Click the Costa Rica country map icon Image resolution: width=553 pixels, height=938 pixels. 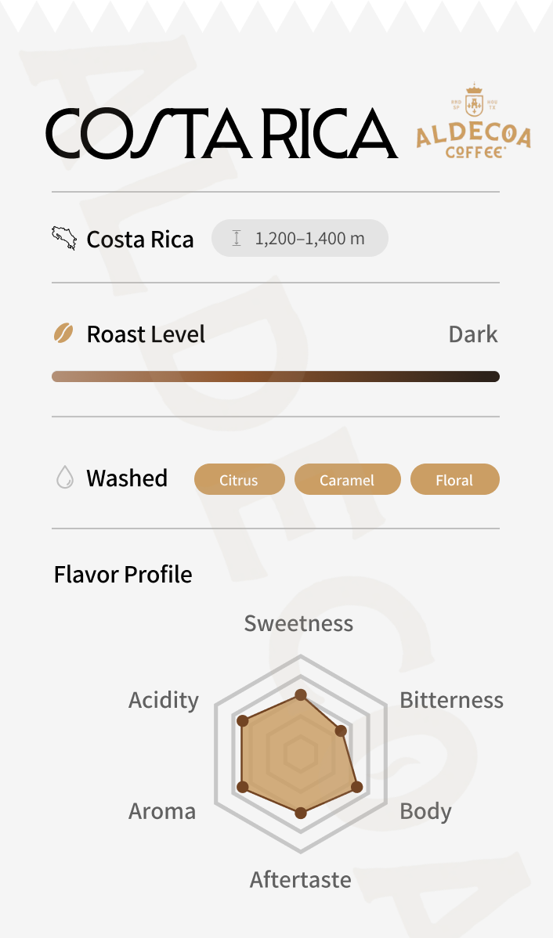[64, 238]
